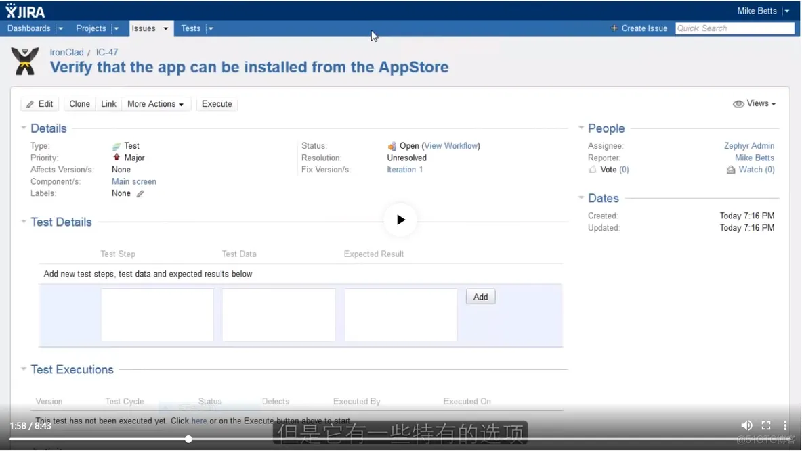
Task: Open the video more options menu
Action: (x=785, y=425)
